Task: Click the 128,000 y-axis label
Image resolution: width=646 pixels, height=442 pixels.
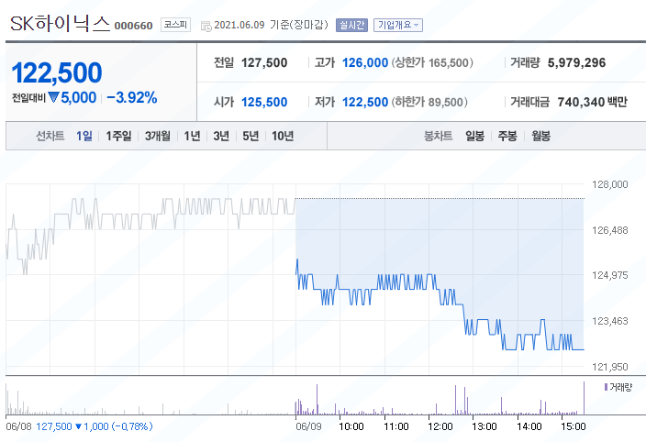Action: 609,184
